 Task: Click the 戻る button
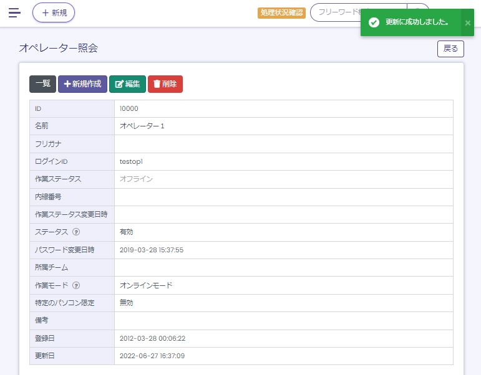click(450, 49)
